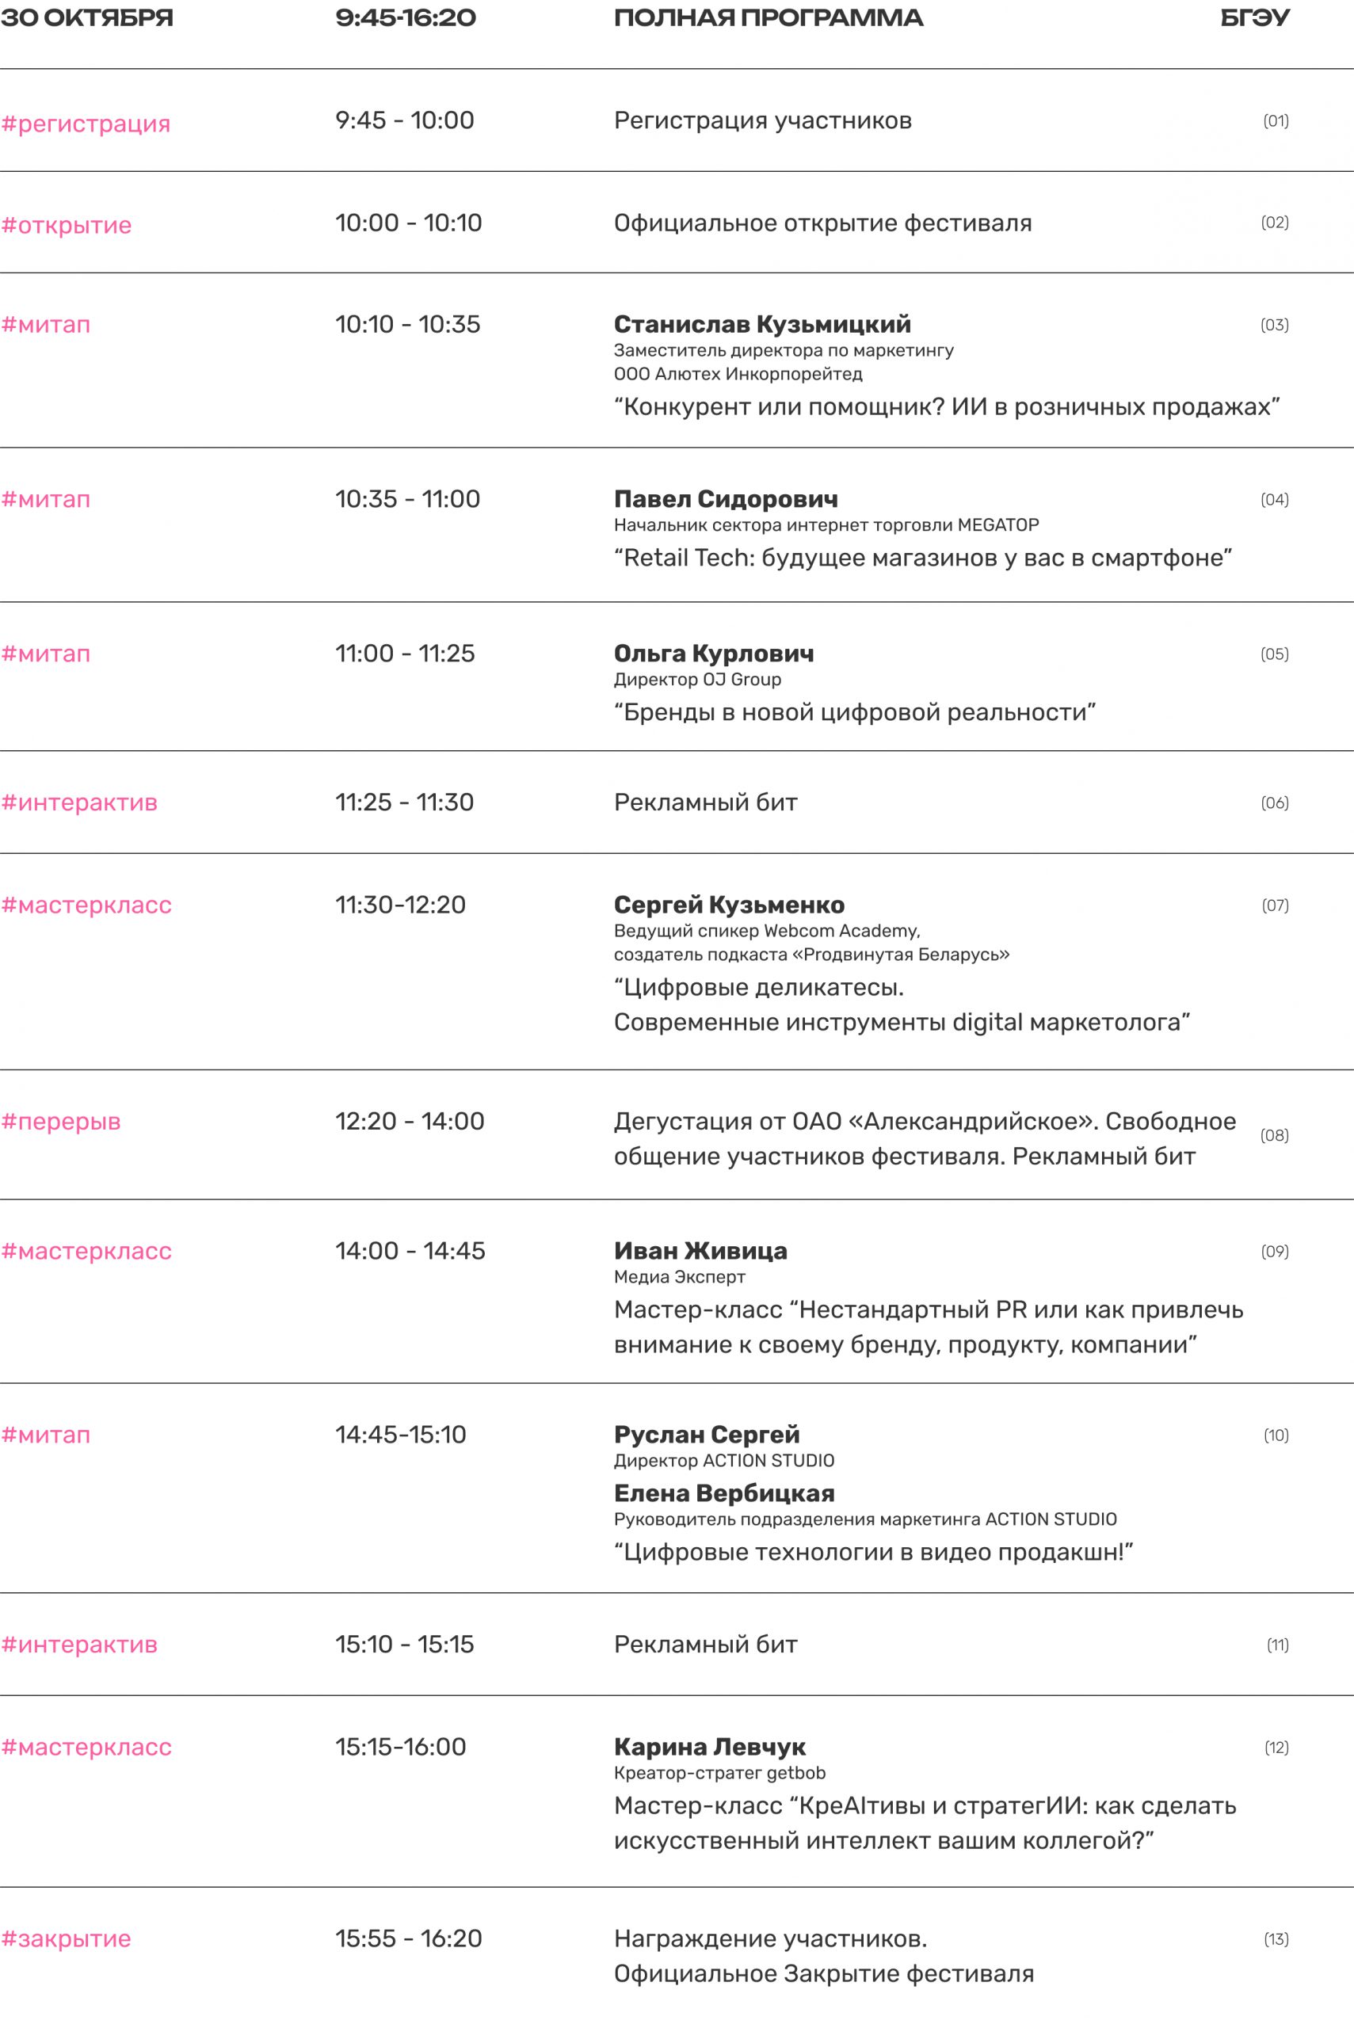Select the #открытие hashtag label
The width and height of the screenshot is (1354, 2028).
(67, 225)
